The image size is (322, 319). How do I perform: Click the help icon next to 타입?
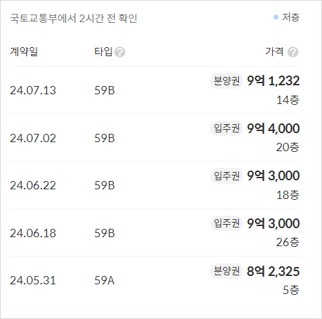[120, 52]
